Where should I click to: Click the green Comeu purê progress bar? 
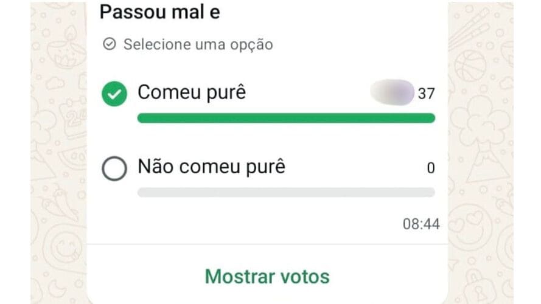point(286,118)
